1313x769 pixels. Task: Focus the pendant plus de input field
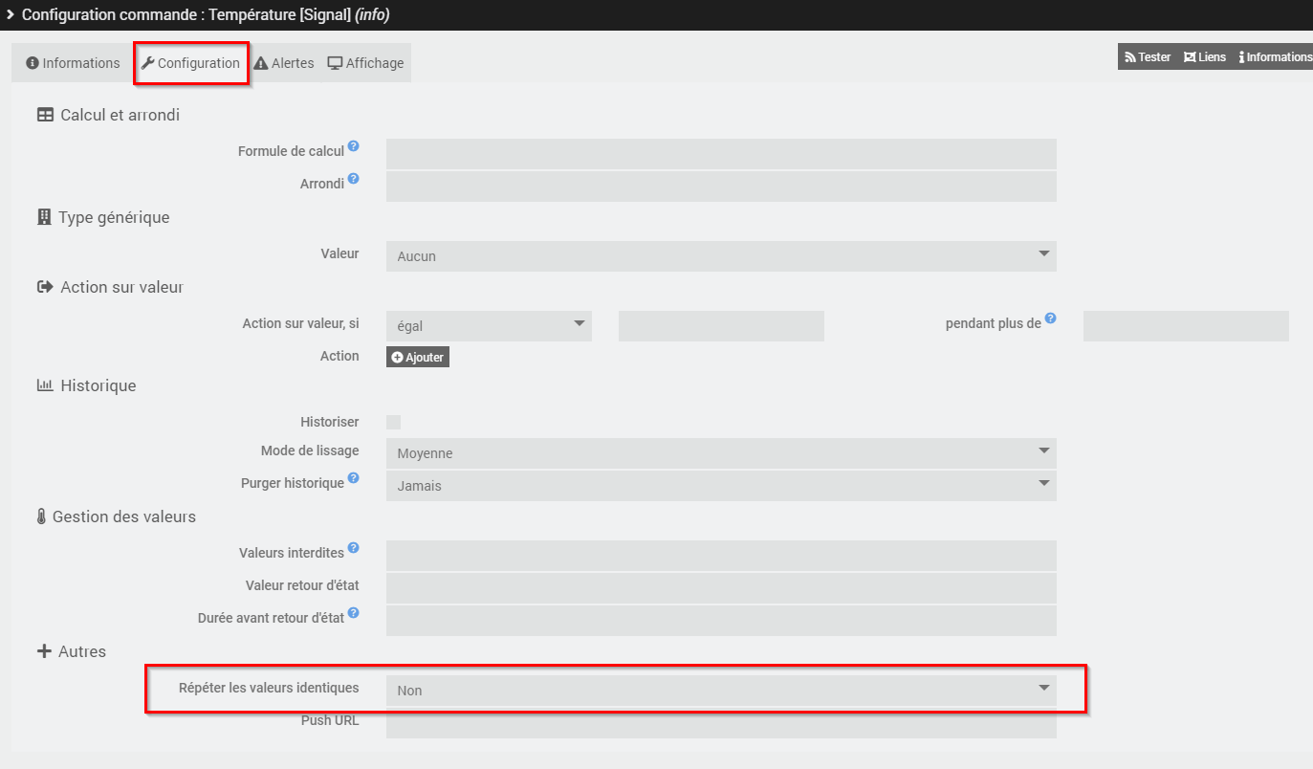click(x=1186, y=325)
